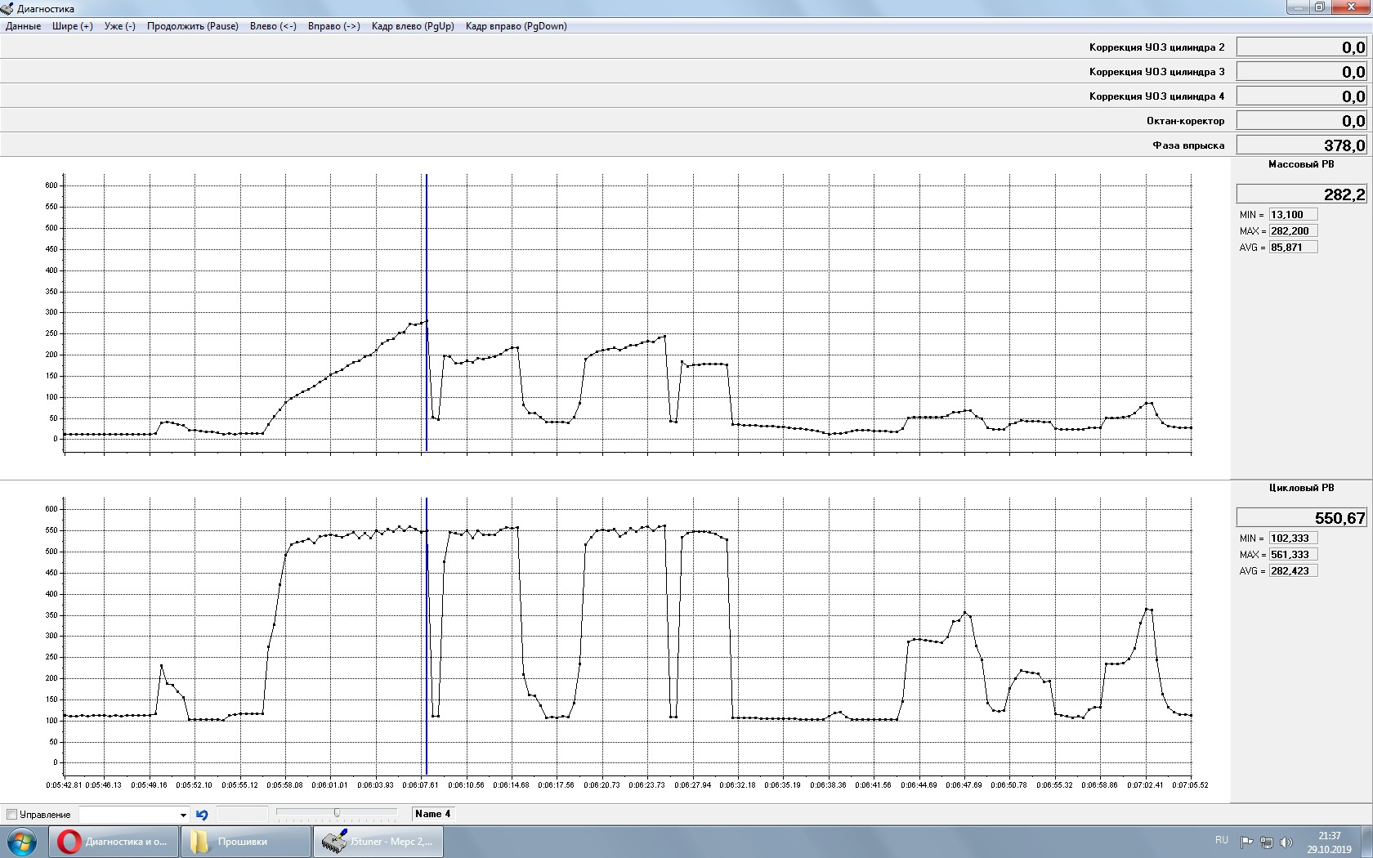Click Шире (+) to widen the graph

click(73, 26)
